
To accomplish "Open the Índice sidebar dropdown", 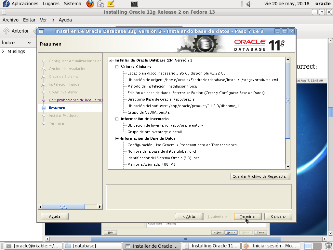I will click(17, 43).
